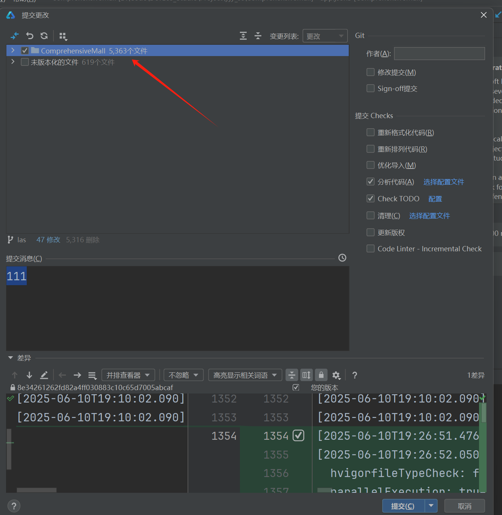
Task: Open analyze code profile selection link
Action: pyautogui.click(x=444, y=182)
